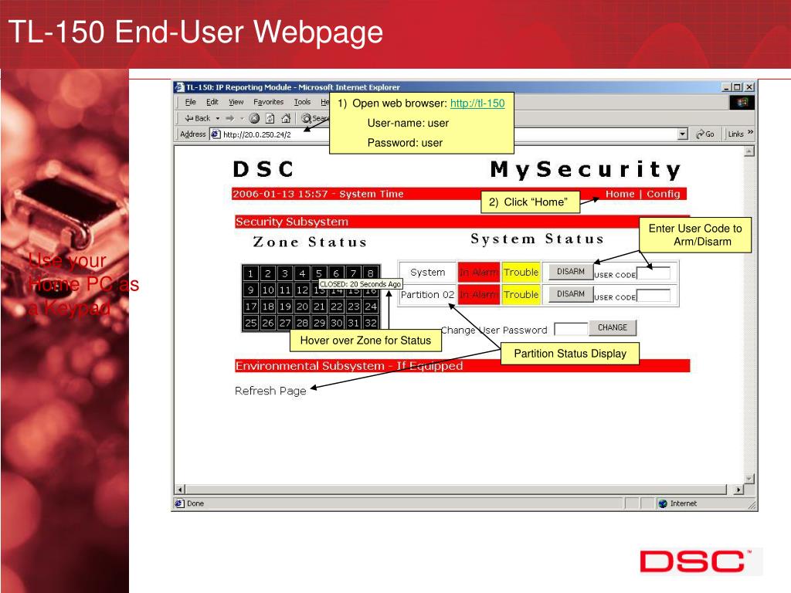Select zone 17 in the zone grid
Image resolution: width=791 pixels, height=593 pixels.
(x=251, y=307)
